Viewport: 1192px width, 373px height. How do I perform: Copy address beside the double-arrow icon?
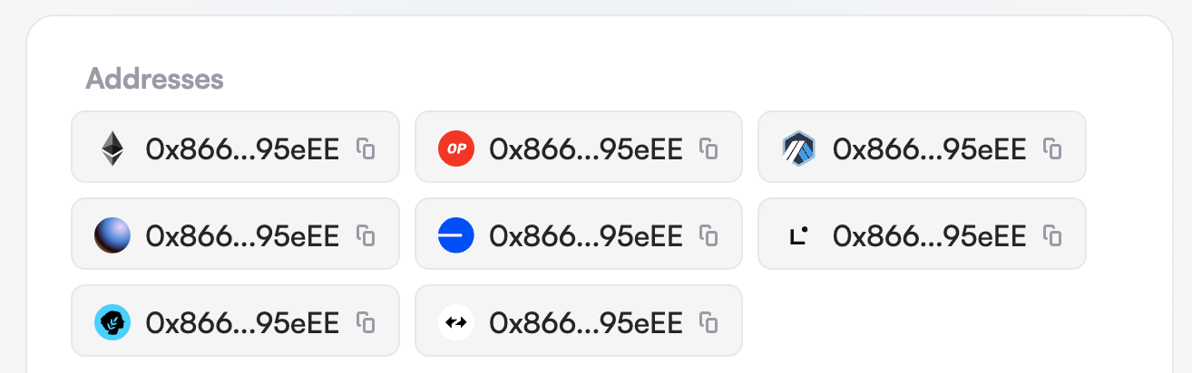click(709, 322)
